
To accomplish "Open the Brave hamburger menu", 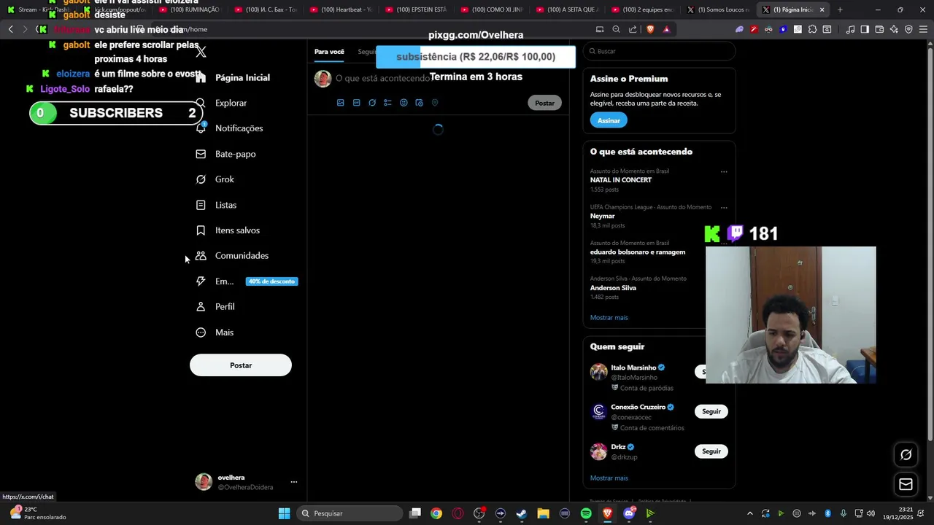I will pyautogui.click(x=923, y=29).
